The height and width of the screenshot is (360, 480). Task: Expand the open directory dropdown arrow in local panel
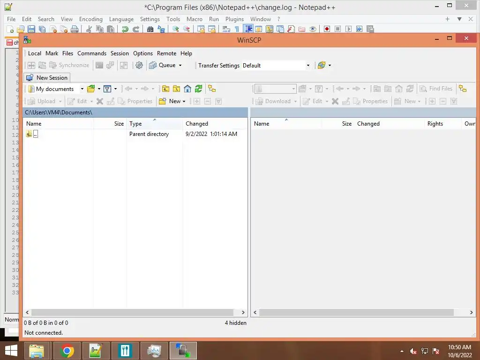[x=99, y=89]
